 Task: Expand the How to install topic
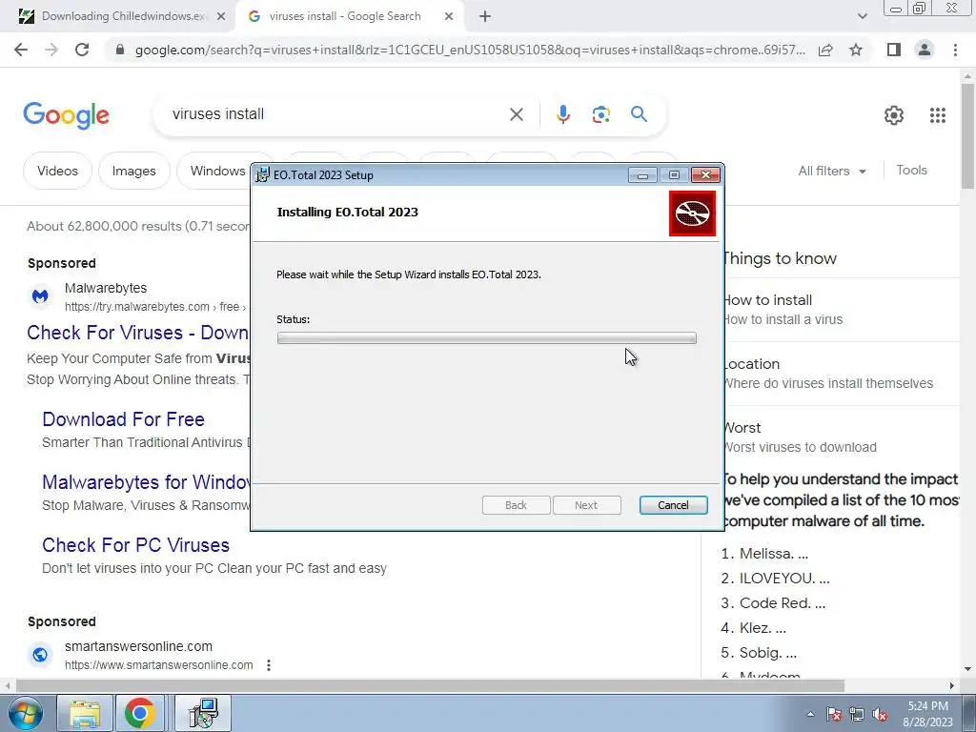[842, 310]
